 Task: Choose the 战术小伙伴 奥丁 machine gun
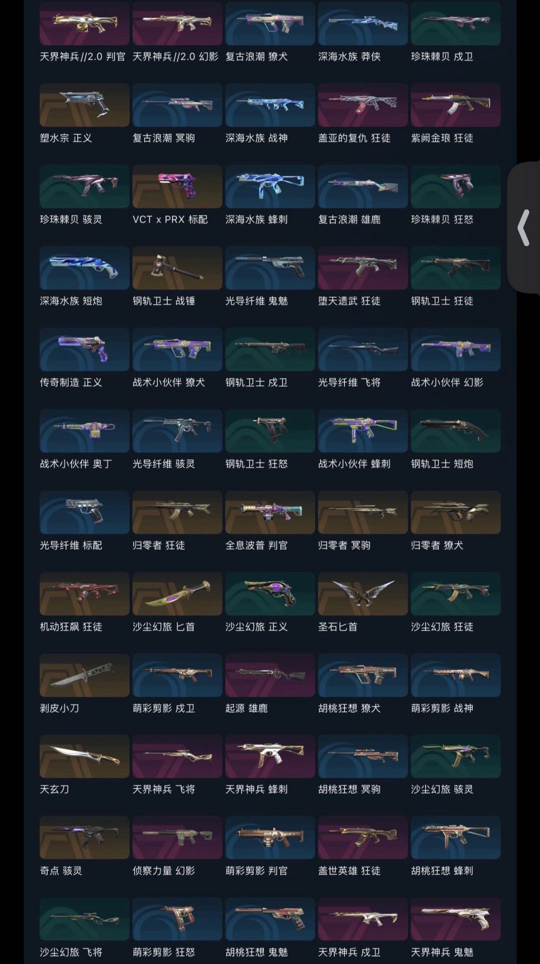[x=84, y=431]
